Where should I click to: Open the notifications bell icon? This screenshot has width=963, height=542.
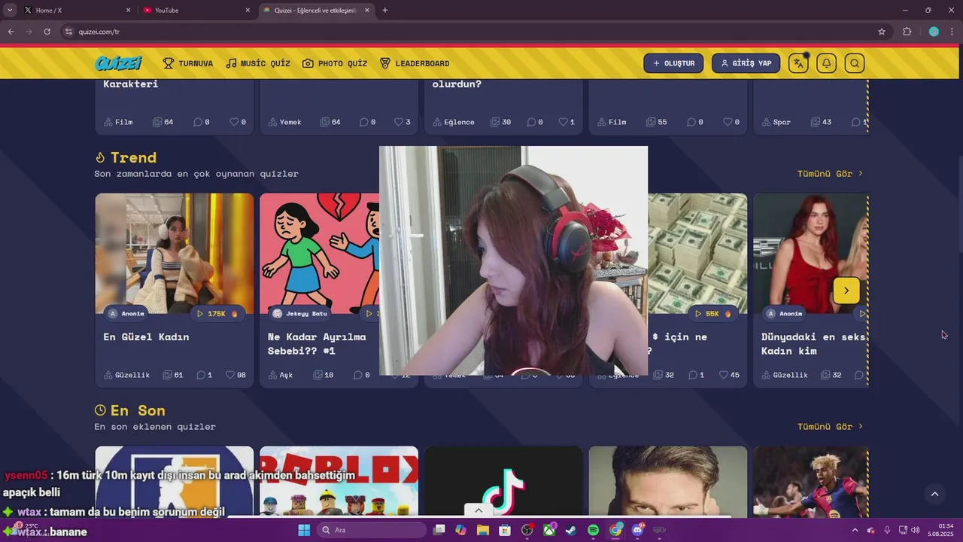(826, 63)
